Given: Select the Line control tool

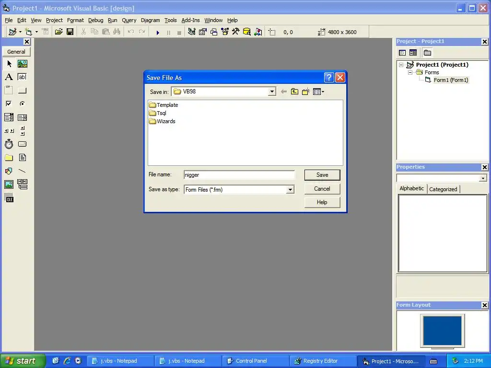Looking at the screenshot, I should (22, 171).
